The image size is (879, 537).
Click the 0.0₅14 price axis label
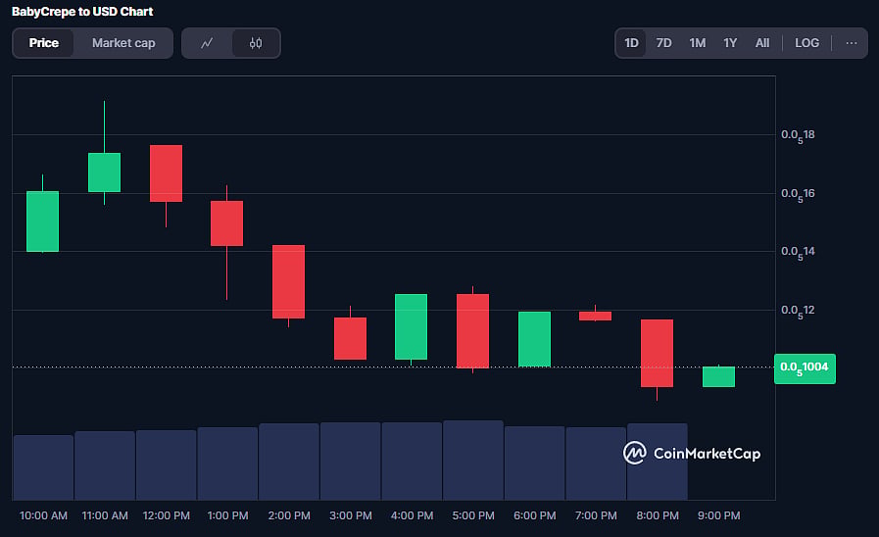798,252
